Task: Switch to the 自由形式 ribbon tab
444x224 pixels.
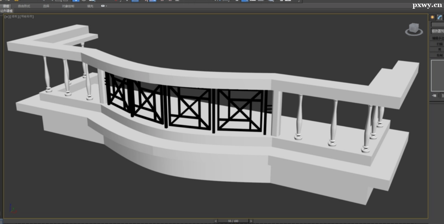Action: tap(24, 6)
